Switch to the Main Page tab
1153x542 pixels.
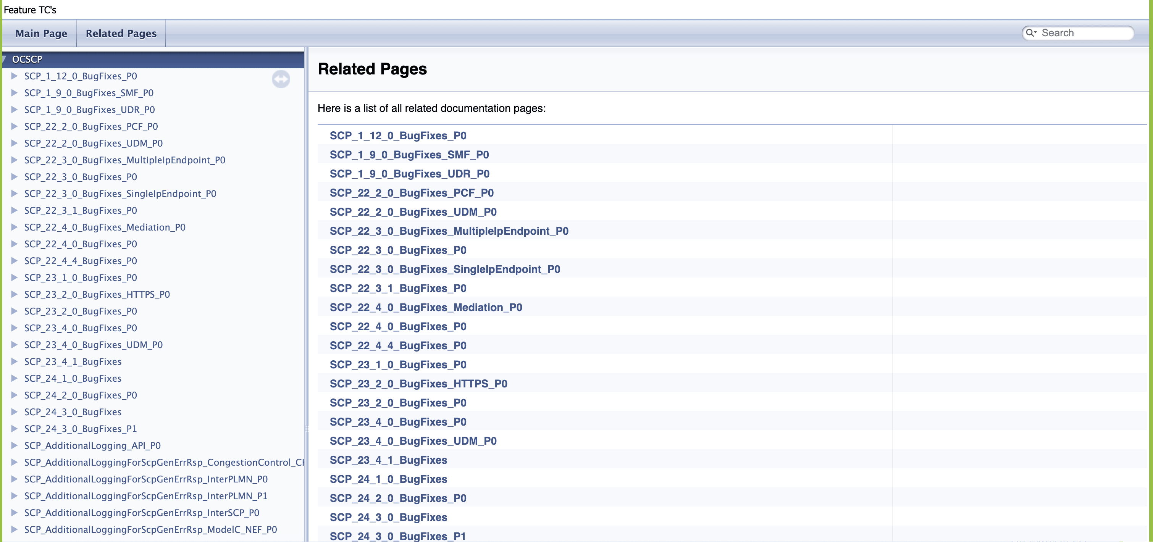point(41,33)
